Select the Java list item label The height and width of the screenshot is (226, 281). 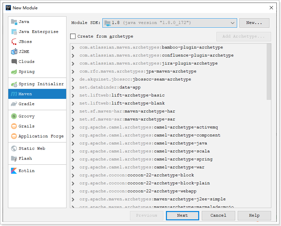coord(24,22)
